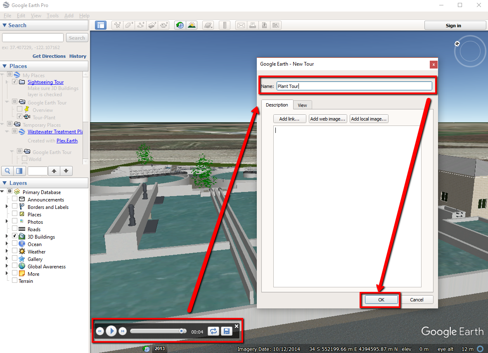Cancel the New Tour dialog

coord(417,299)
